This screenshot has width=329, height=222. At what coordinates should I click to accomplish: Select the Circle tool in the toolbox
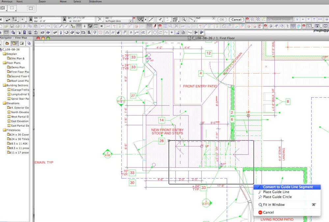click(x=155, y=32)
